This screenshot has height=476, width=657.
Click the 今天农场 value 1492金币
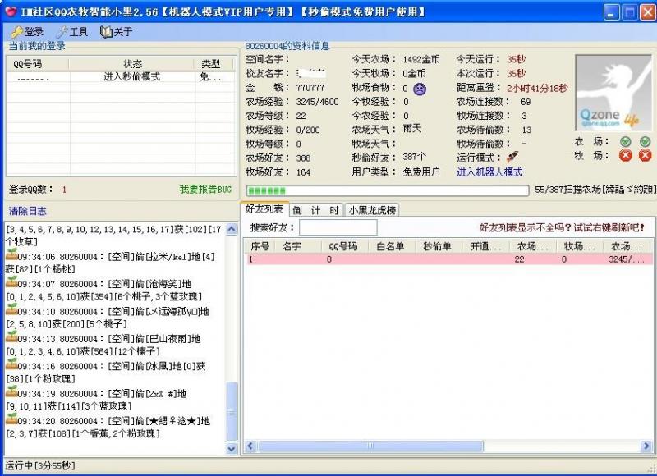click(421, 59)
